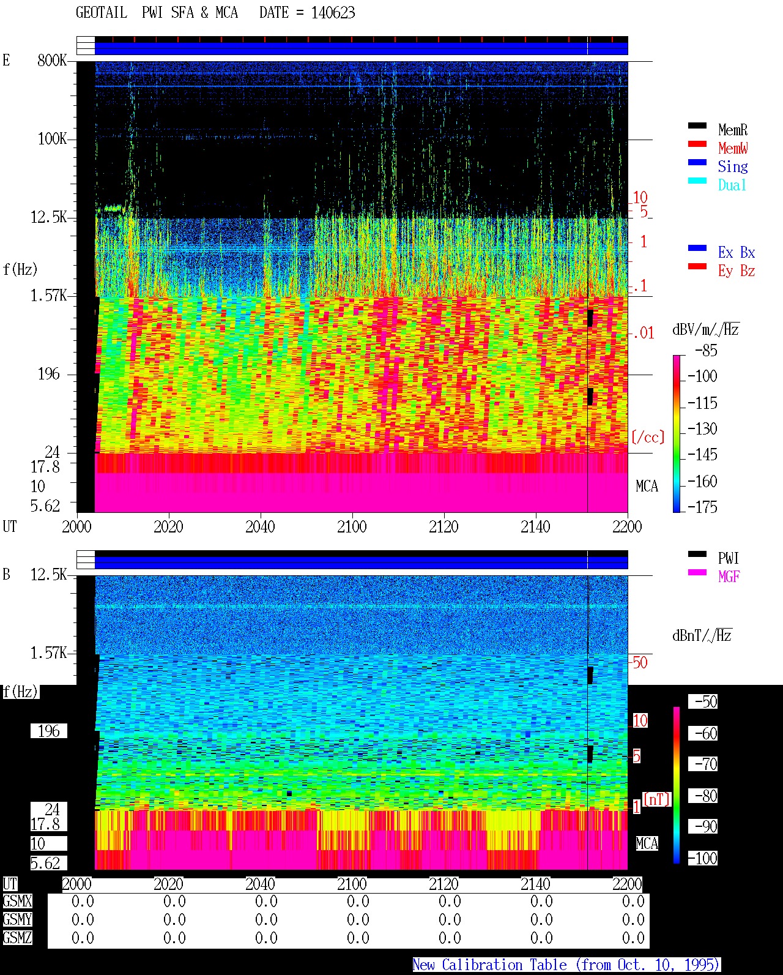Screen dimensions: 783x975
Task: Click the red 50 magnetic scale label
Action: [x=640, y=662]
